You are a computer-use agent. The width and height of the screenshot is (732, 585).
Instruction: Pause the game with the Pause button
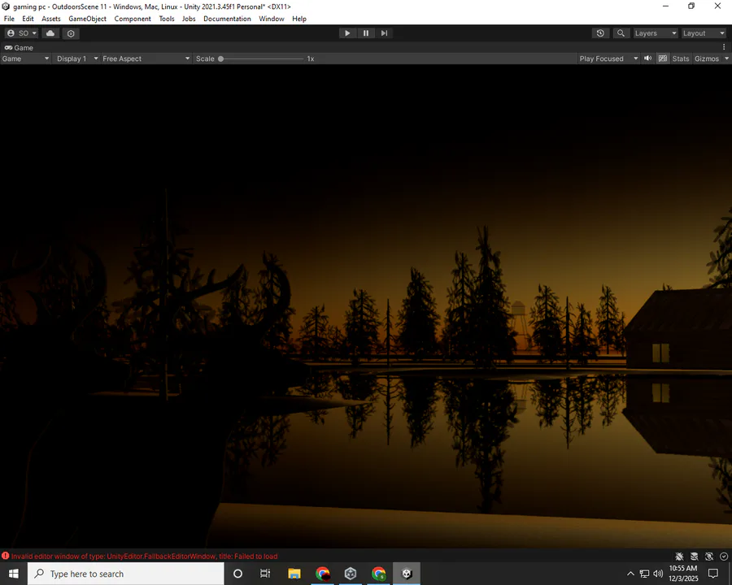[365, 33]
